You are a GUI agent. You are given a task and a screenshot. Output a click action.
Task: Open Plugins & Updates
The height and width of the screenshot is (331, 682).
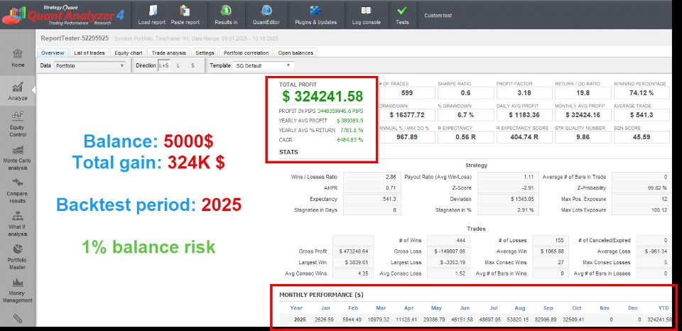[315, 14]
